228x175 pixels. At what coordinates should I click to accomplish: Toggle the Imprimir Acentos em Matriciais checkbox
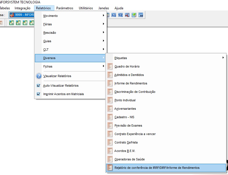click(x=38, y=94)
